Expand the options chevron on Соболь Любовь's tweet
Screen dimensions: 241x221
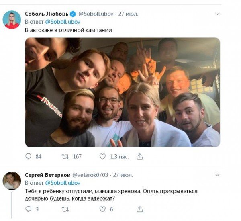pos(217,14)
